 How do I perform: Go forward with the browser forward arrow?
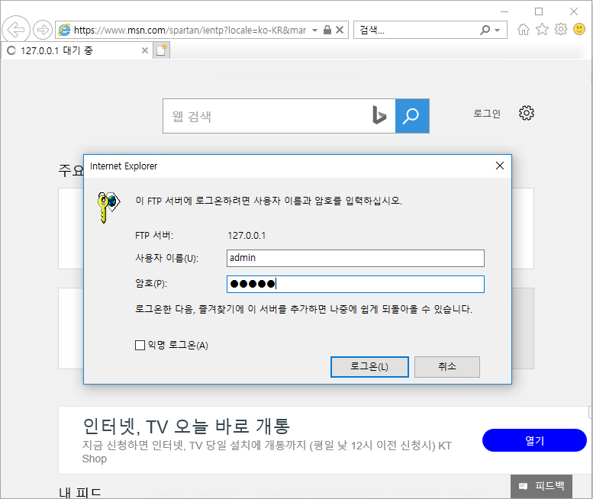coord(43,30)
